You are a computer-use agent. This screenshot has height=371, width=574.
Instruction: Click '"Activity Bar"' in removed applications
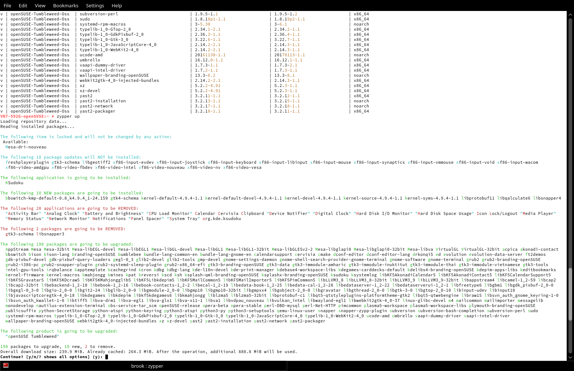click(x=23, y=213)
